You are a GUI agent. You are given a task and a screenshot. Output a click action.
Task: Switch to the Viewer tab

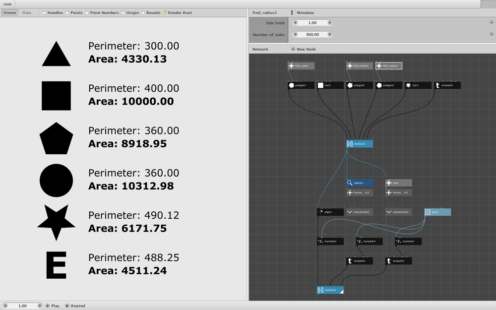(x=10, y=13)
